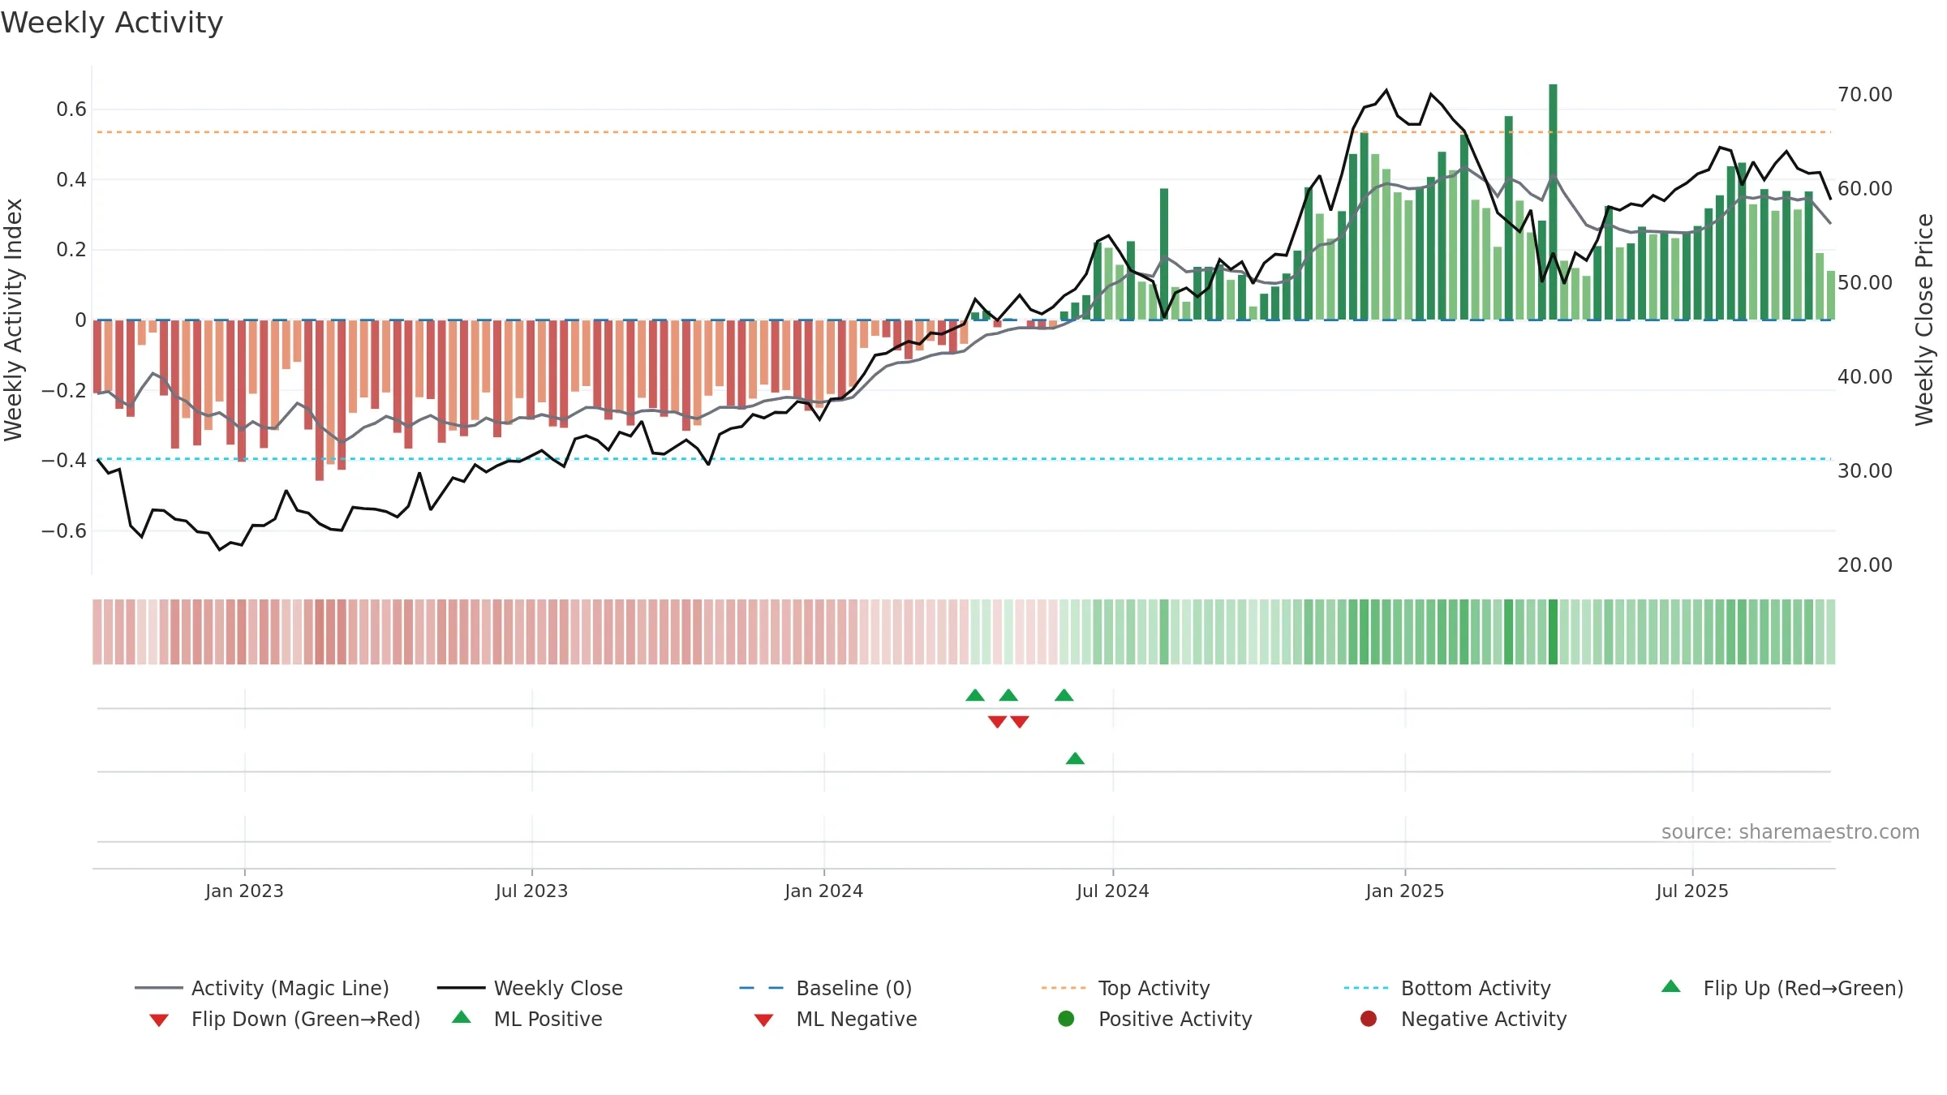1947x1095 pixels.
Task: Click the Top Activity legend entry
Action: point(1125,988)
